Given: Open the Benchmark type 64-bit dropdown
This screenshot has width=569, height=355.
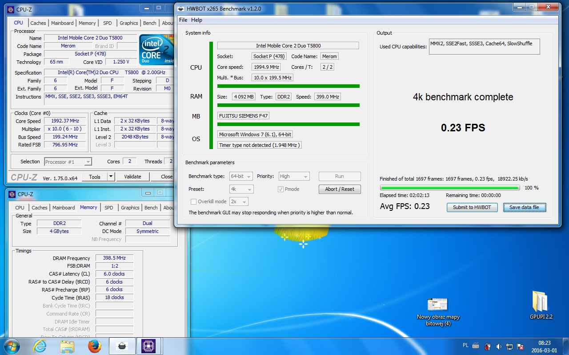Looking at the screenshot, I should click(x=241, y=176).
